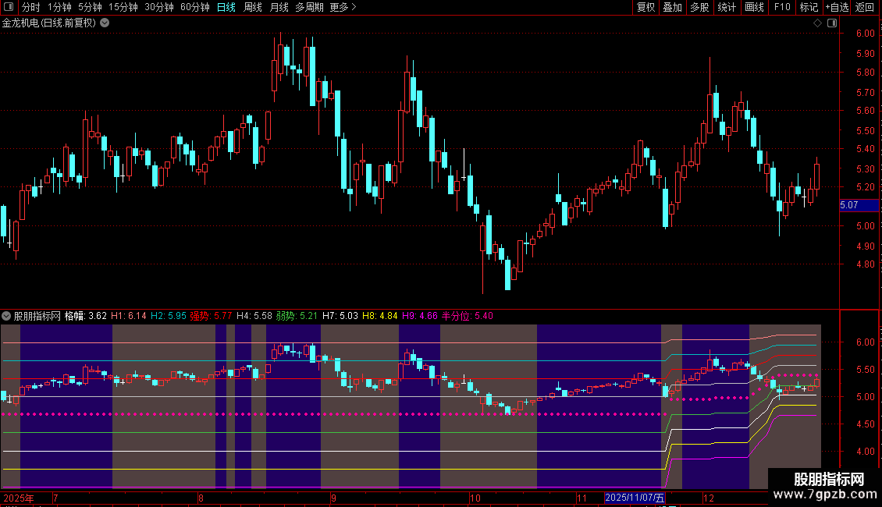The height and width of the screenshot is (507, 882).
Task: Collapse the 股朋指标网 indicator circle icon
Action: (x=6, y=316)
